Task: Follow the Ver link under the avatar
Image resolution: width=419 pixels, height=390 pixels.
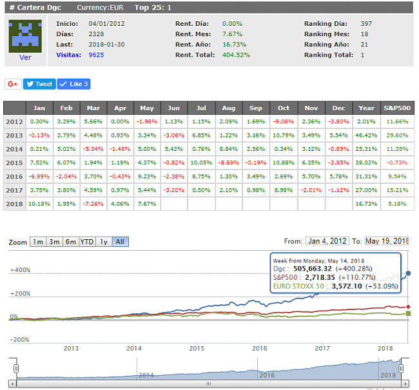Action: coord(25,57)
